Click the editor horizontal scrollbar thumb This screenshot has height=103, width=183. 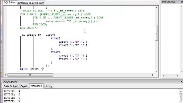pyautogui.click(x=30, y=75)
